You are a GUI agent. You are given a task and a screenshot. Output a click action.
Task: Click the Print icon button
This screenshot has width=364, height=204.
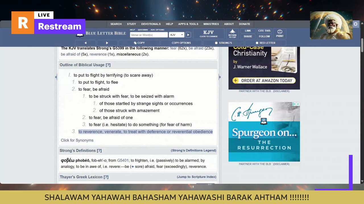[x=280, y=33]
